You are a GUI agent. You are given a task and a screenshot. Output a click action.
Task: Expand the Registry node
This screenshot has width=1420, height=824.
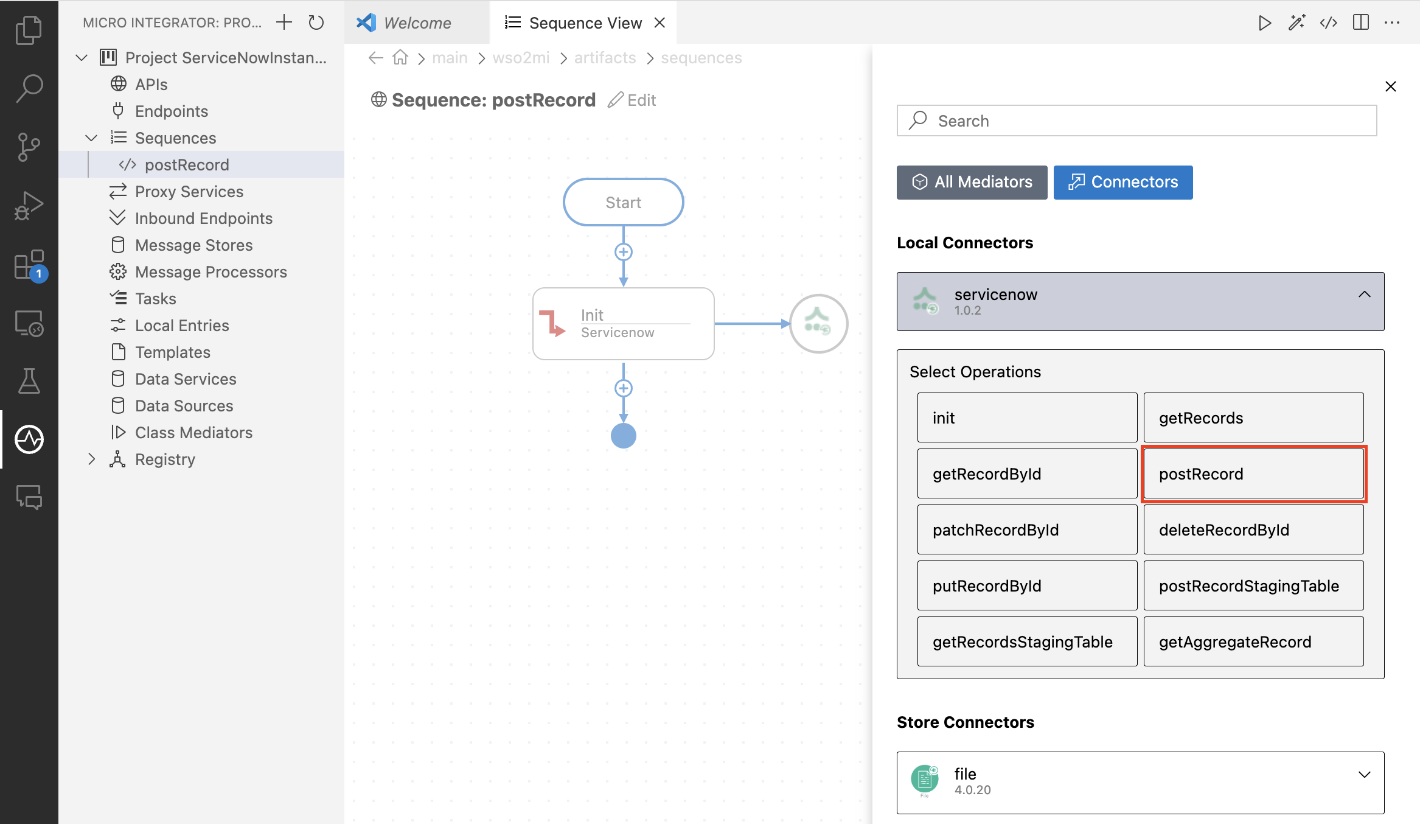pos(91,459)
